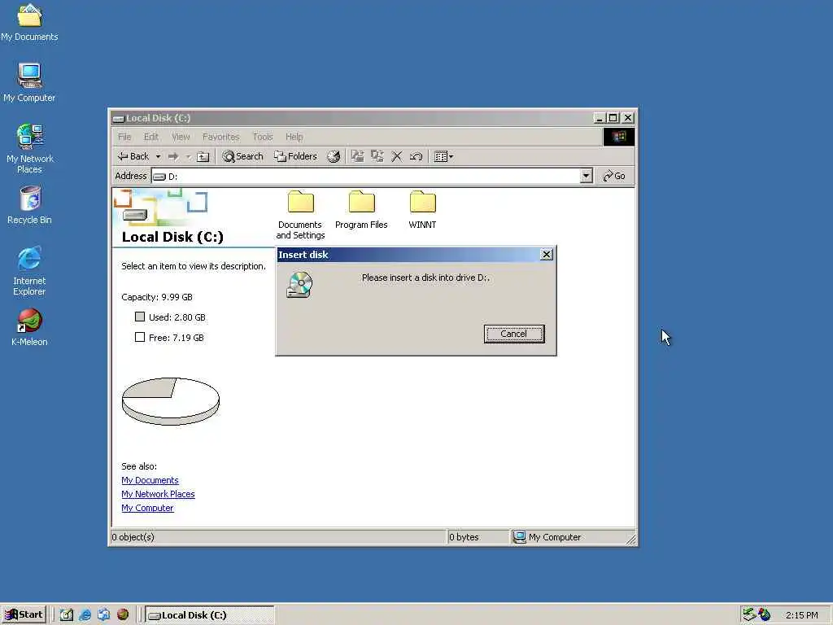The image size is (833, 625).
Task: Close the Insert disk dialog
Action: [546, 255]
